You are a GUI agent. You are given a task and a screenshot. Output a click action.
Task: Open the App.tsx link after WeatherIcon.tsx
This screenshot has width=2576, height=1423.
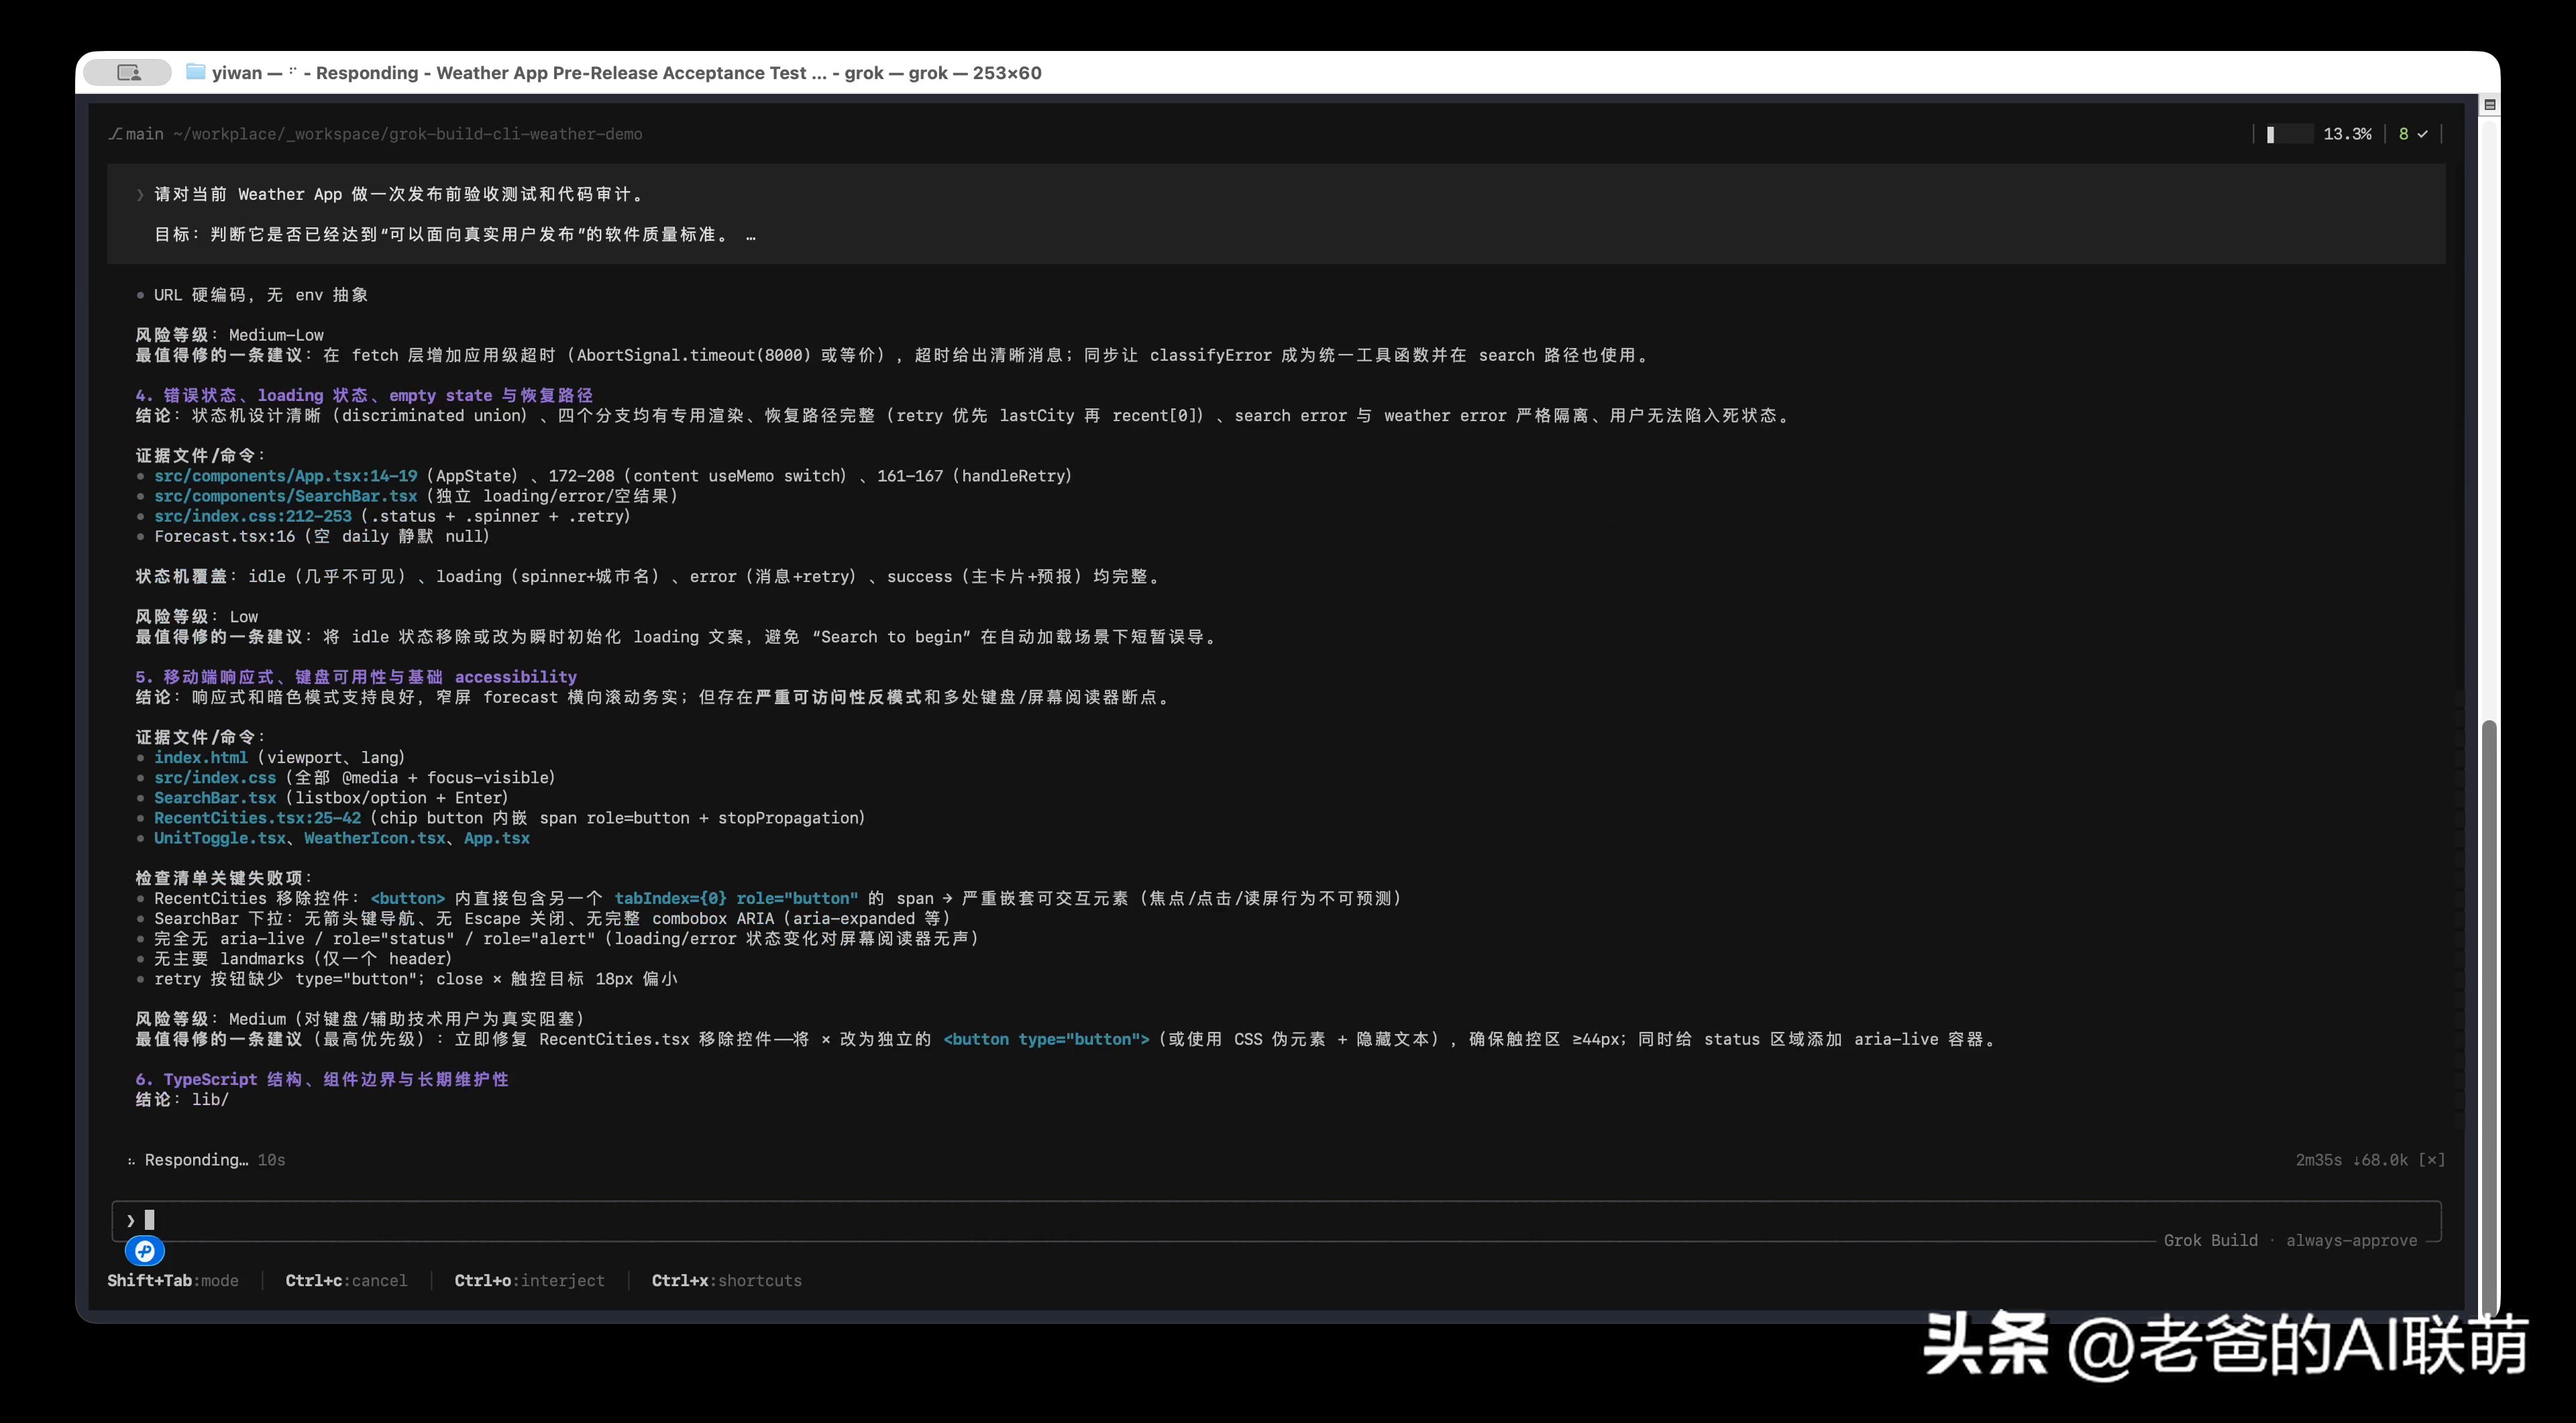[x=497, y=838]
